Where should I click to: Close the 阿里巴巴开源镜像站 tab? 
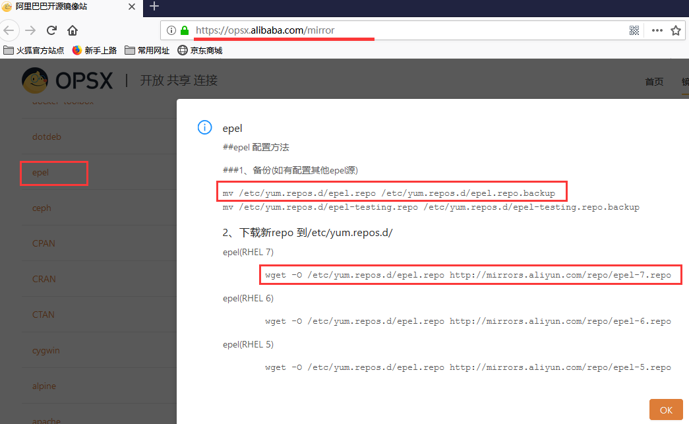(x=132, y=7)
